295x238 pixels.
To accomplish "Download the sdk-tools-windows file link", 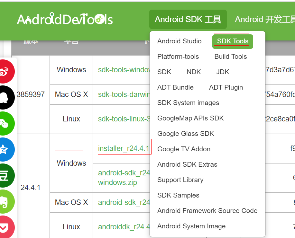I will pyautogui.click(x=124, y=70).
